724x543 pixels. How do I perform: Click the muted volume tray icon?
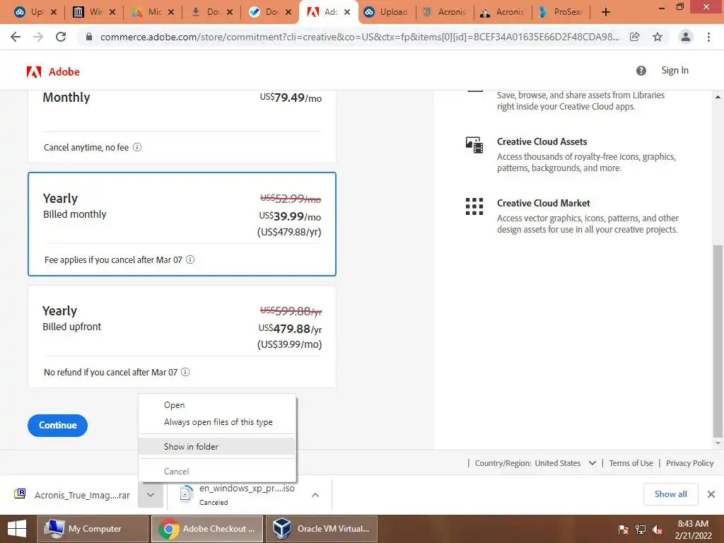point(658,529)
